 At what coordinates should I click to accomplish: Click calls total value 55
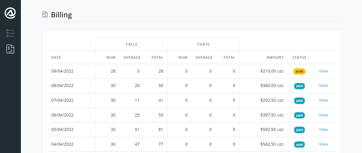[161, 115]
